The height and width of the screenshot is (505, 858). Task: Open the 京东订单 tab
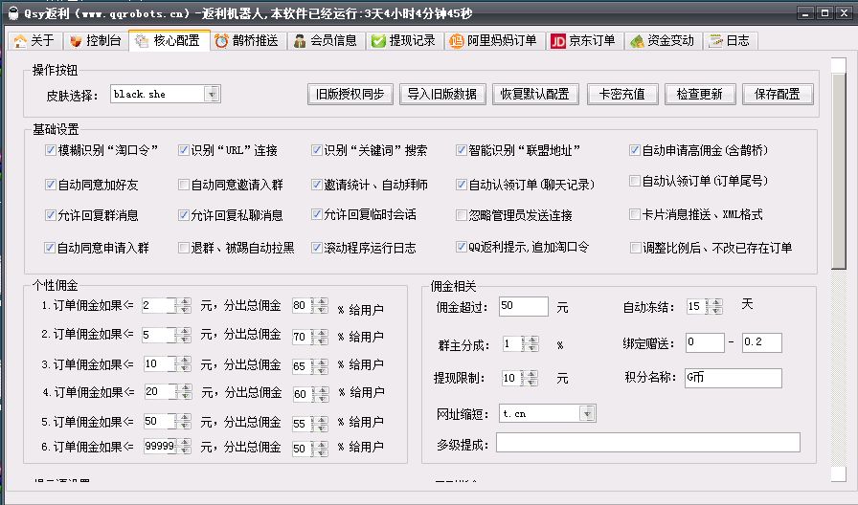pyautogui.click(x=584, y=40)
